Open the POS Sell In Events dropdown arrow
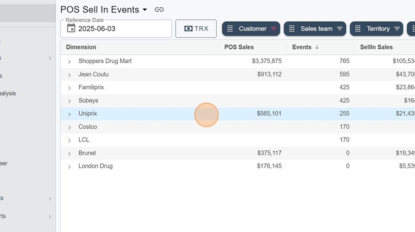This screenshot has height=232, width=415. 145,10
